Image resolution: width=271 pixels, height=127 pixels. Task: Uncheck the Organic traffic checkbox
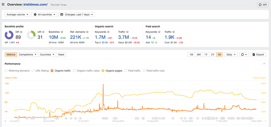pyautogui.click(x=52, y=71)
